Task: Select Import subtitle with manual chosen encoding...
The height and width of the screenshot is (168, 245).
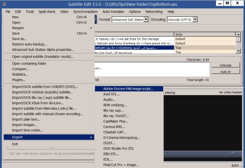Action: 49,114
